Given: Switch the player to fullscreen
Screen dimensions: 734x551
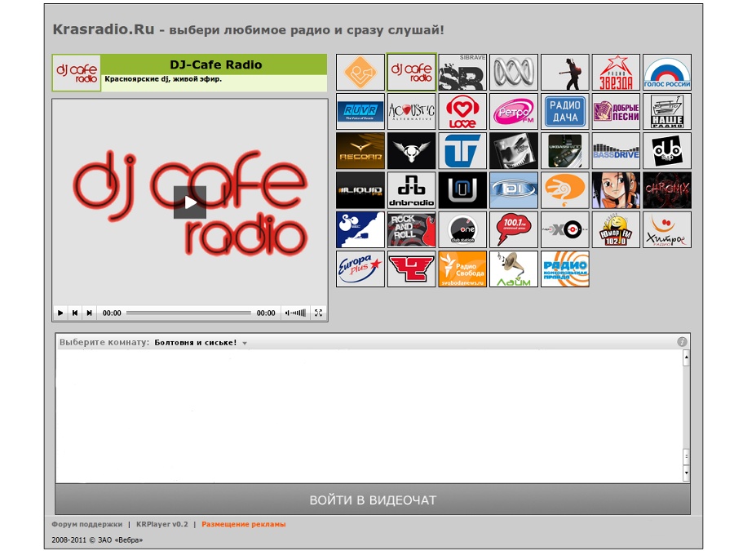Looking at the screenshot, I should [318, 313].
